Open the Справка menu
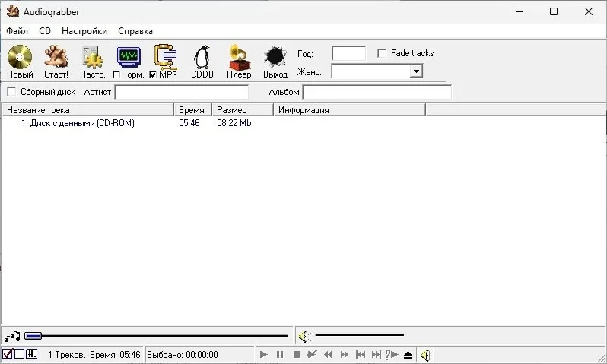The height and width of the screenshot is (364, 607). point(135,31)
